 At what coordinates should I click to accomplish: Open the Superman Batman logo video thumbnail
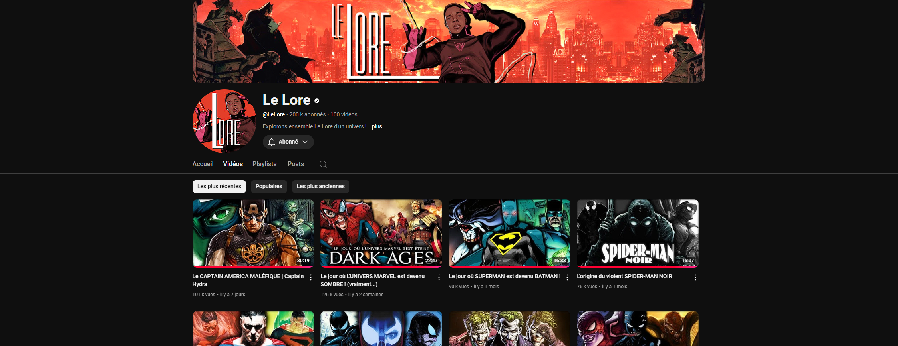pyautogui.click(x=509, y=233)
